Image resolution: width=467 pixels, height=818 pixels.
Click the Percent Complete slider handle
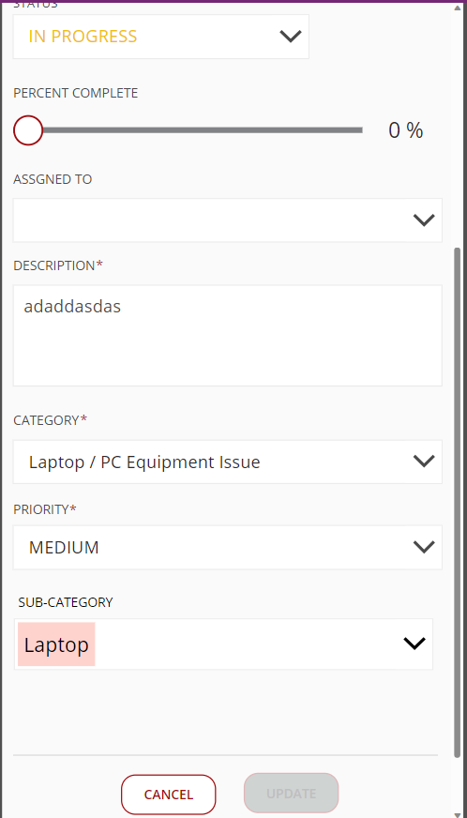tap(27, 130)
